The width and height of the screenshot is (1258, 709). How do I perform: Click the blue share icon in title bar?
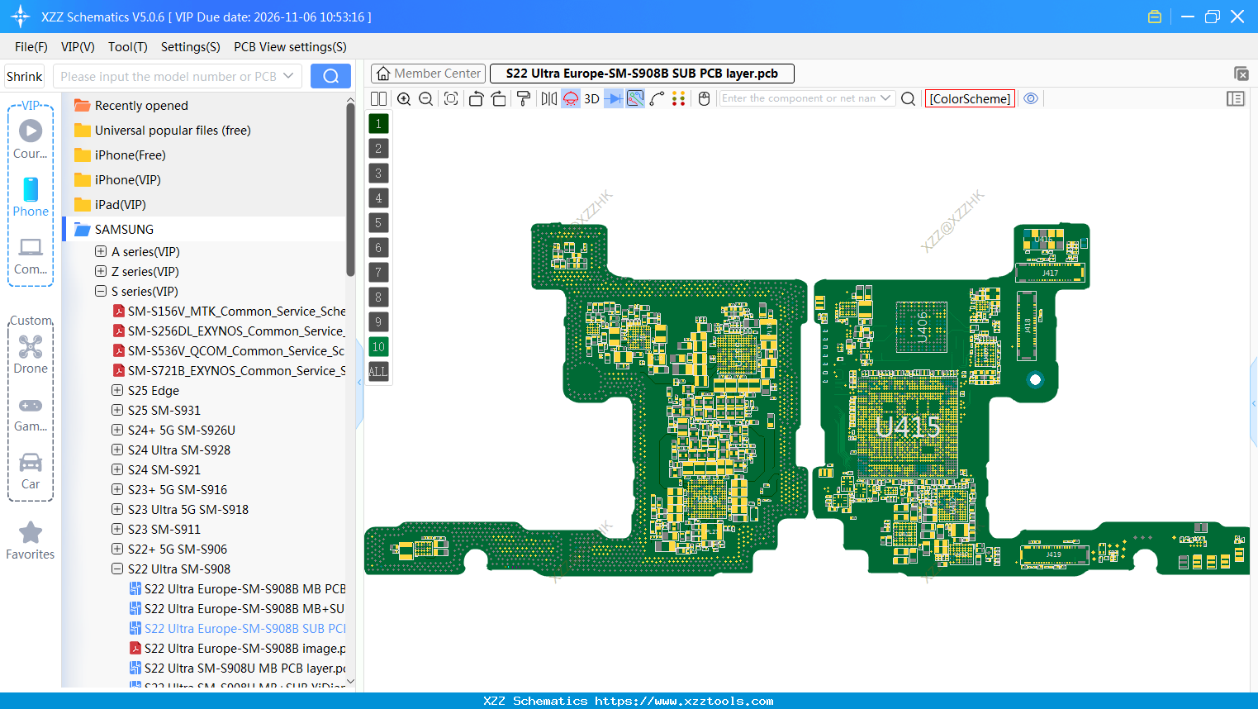click(1154, 16)
